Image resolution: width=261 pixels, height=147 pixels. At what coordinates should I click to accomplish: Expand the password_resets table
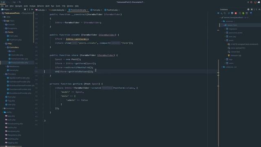tap(225, 33)
